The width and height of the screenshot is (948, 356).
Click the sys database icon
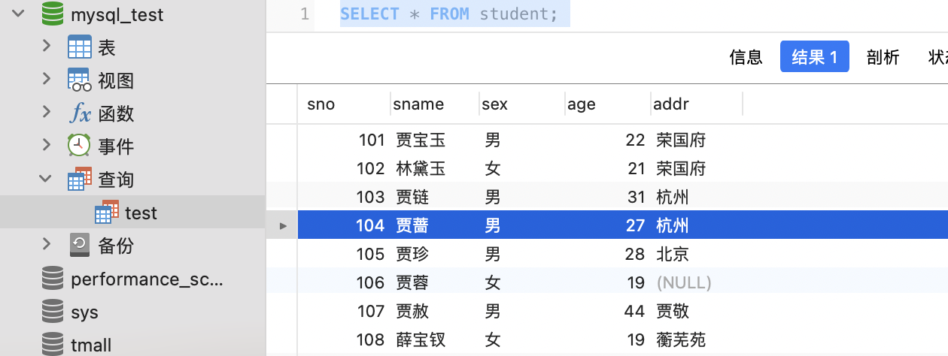click(52, 312)
